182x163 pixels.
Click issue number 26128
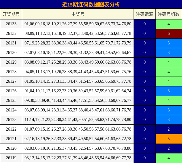tap(11, 72)
